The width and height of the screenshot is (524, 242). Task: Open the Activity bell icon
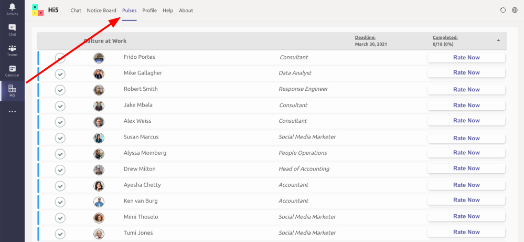click(x=12, y=8)
